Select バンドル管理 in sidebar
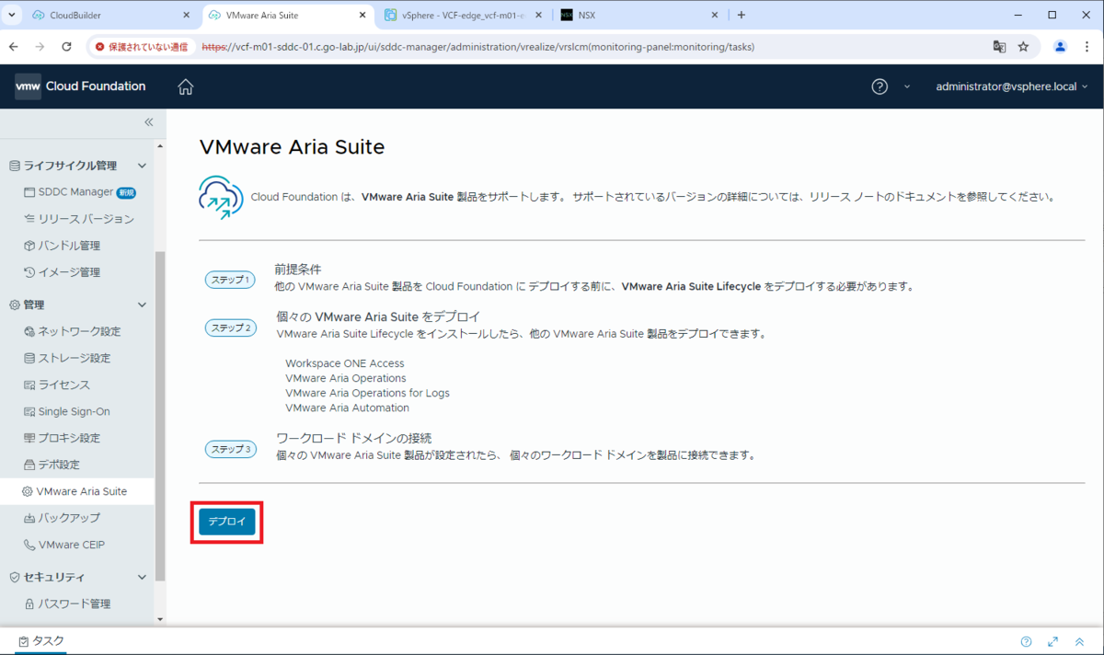 coord(63,246)
